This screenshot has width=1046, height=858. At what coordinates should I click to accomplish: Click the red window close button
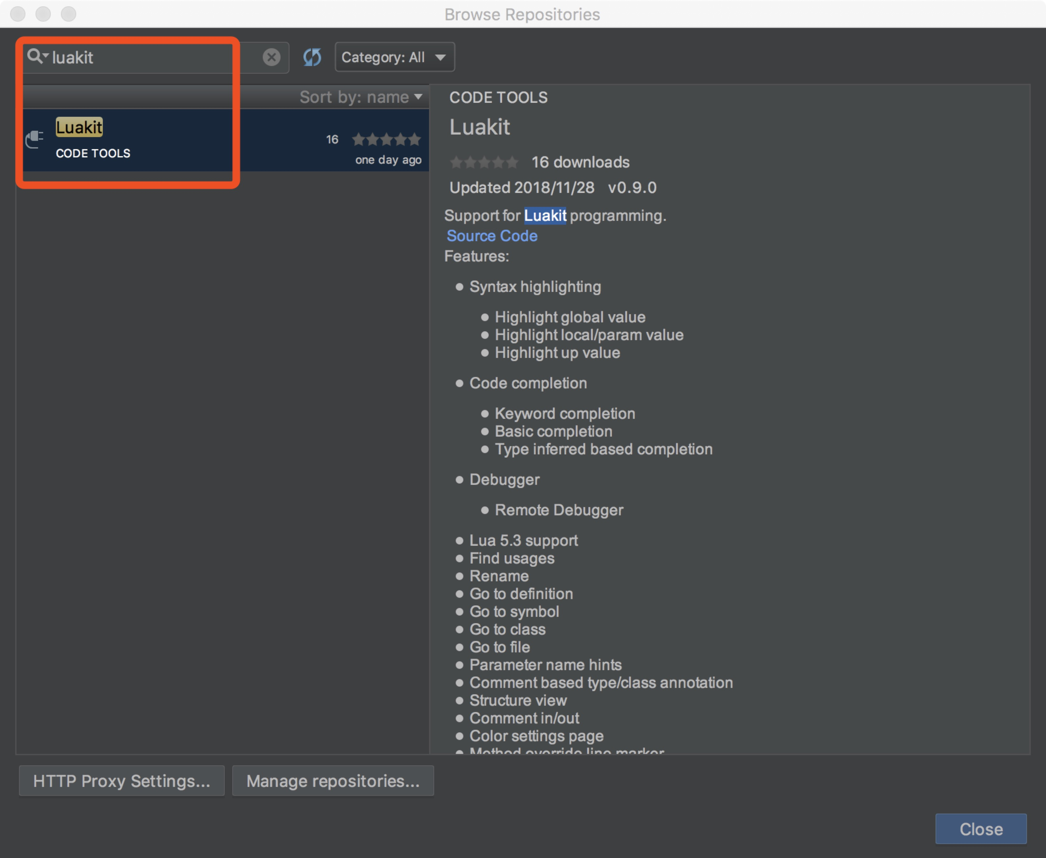pos(18,14)
